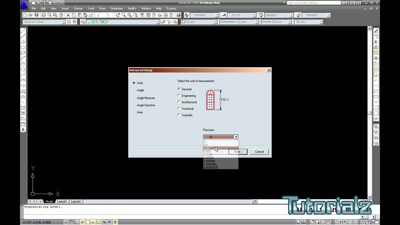400x225 pixels.
Task: Click the Print icon in Quick Access toolbar
Action: pyautogui.click(x=50, y=3)
